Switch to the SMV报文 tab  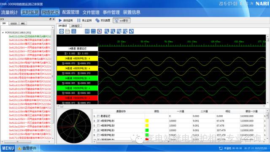click(x=76, y=26)
